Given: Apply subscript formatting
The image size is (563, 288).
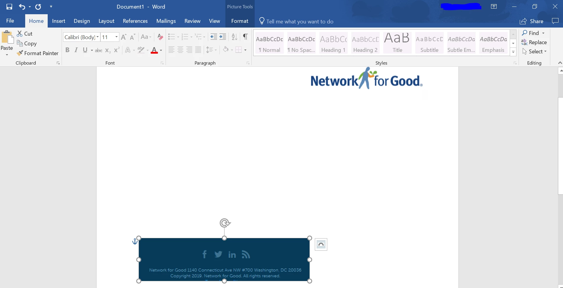Looking at the screenshot, I should click(107, 50).
